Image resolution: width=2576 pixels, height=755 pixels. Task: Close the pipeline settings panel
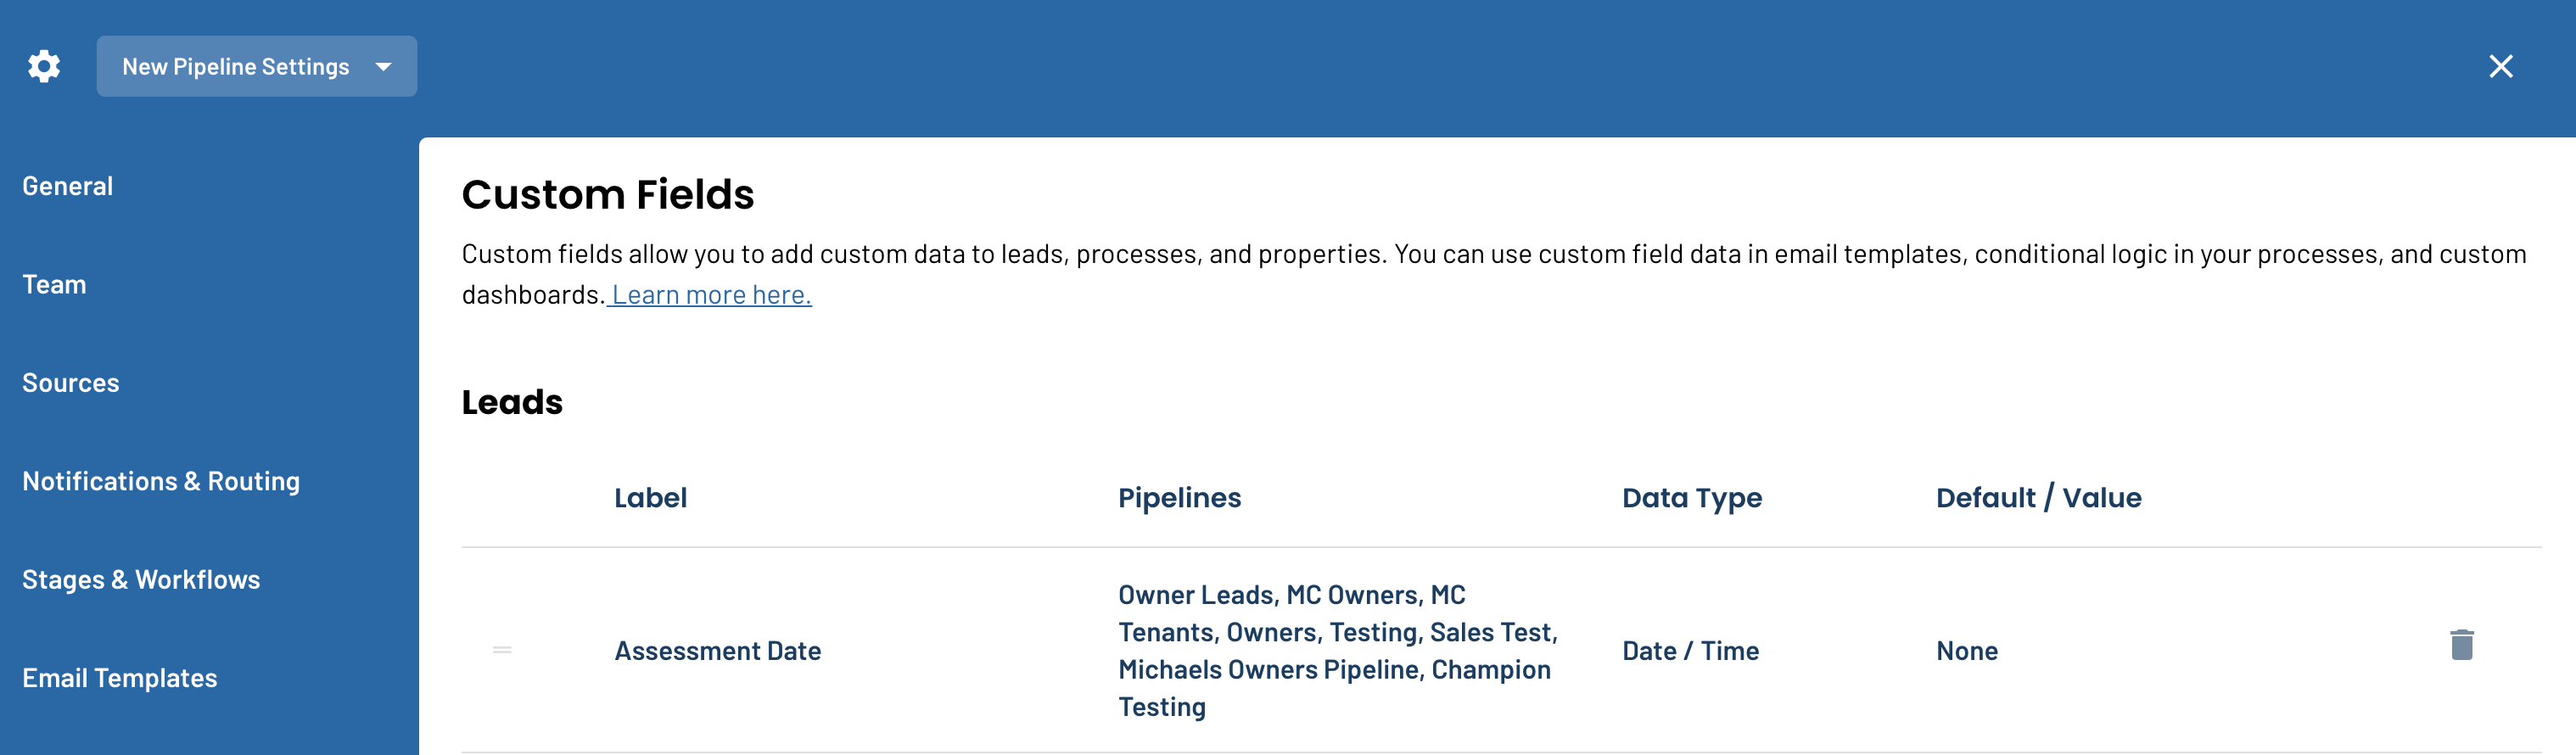click(2500, 66)
